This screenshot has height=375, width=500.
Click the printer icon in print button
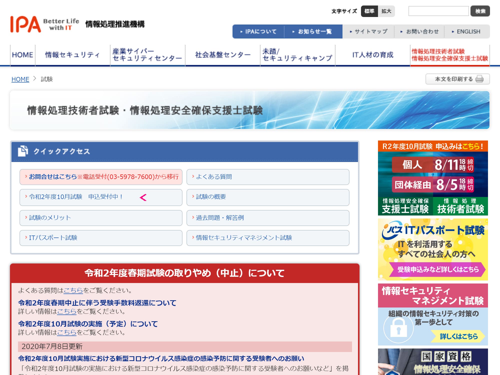[x=479, y=79]
